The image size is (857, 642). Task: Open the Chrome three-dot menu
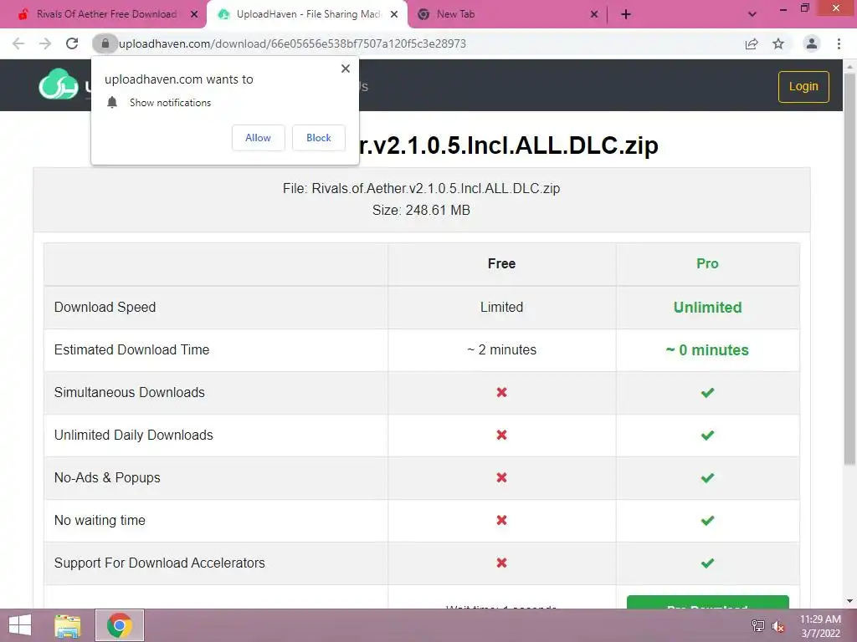click(x=839, y=43)
